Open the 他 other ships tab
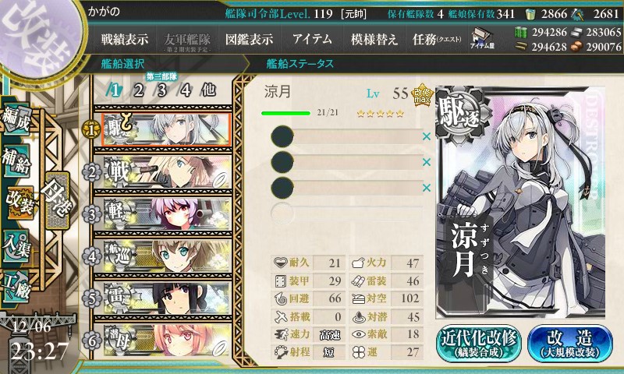 (208, 90)
